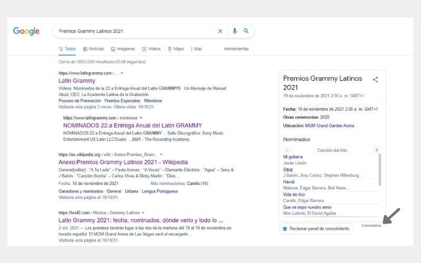This screenshot has width=421, height=263.
Task: Open the Latin Grammy result title
Action: (x=77, y=80)
